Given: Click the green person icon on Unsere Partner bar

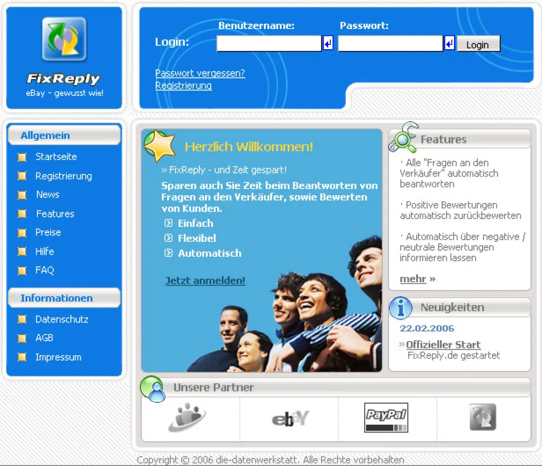Looking at the screenshot, I should click(x=153, y=387).
